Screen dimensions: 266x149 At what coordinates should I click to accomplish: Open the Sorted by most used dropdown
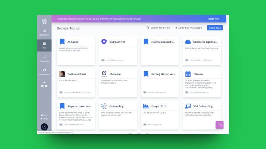click(x=188, y=28)
